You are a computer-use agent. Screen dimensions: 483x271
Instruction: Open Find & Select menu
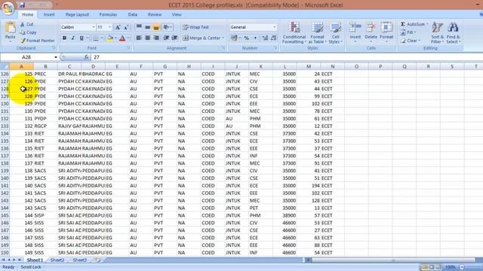454,33
